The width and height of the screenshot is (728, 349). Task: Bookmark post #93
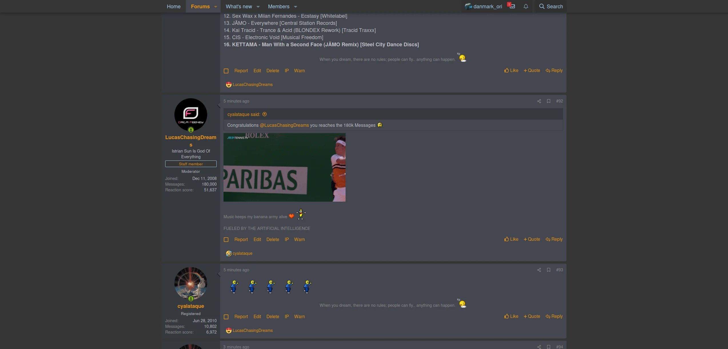549,270
